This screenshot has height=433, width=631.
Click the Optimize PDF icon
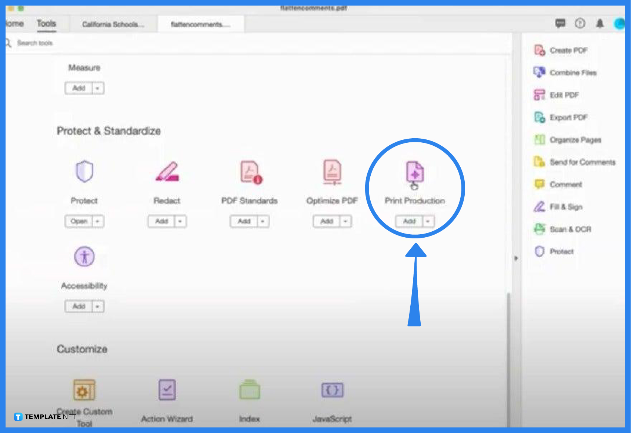pyautogui.click(x=332, y=172)
